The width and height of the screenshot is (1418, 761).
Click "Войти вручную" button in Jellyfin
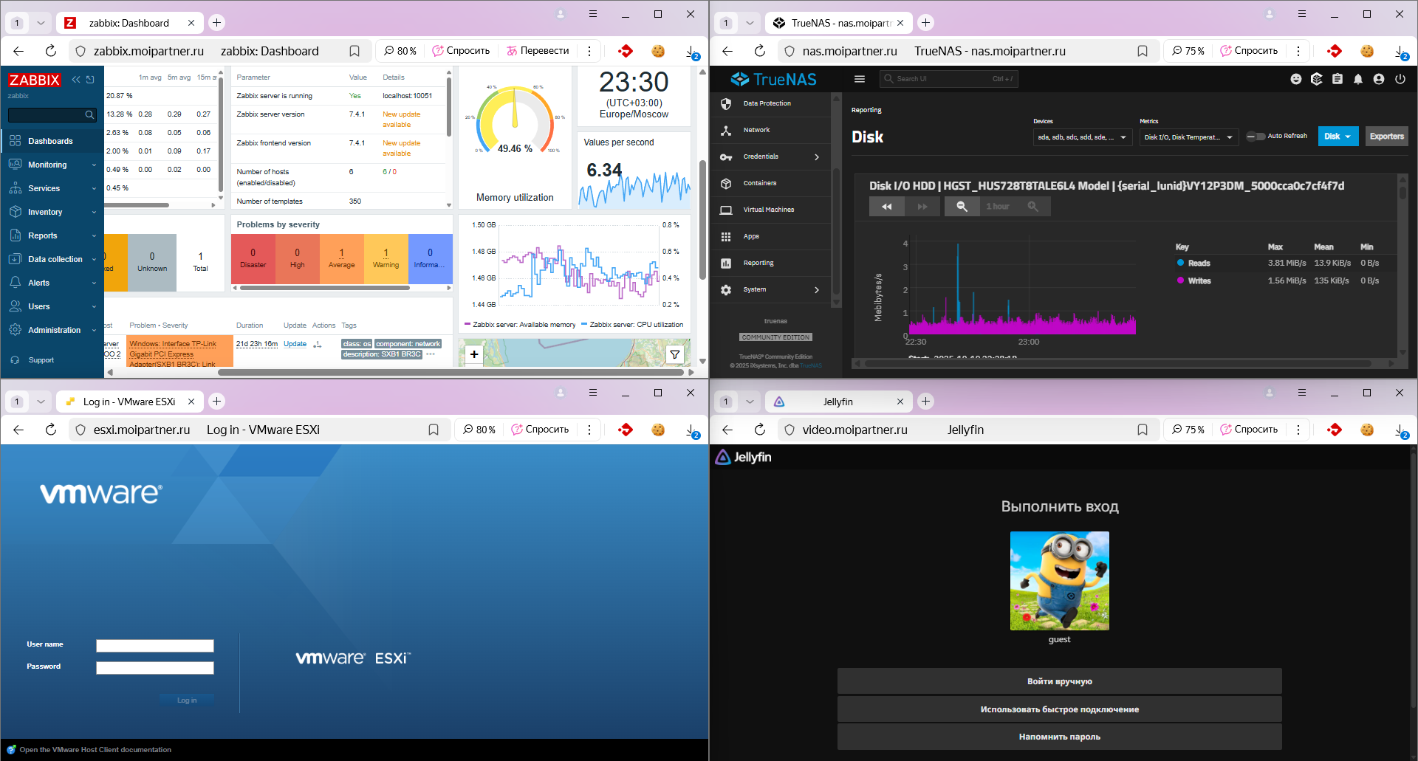[x=1059, y=681]
